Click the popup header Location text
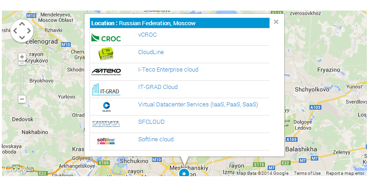The width and height of the screenshot is (377, 183). click(143, 23)
